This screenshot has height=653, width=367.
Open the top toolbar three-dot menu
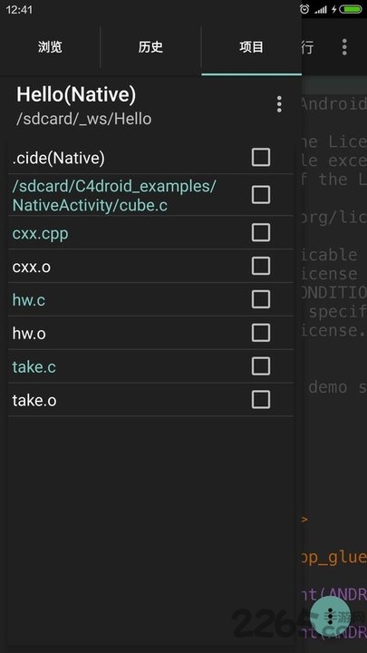[344, 47]
